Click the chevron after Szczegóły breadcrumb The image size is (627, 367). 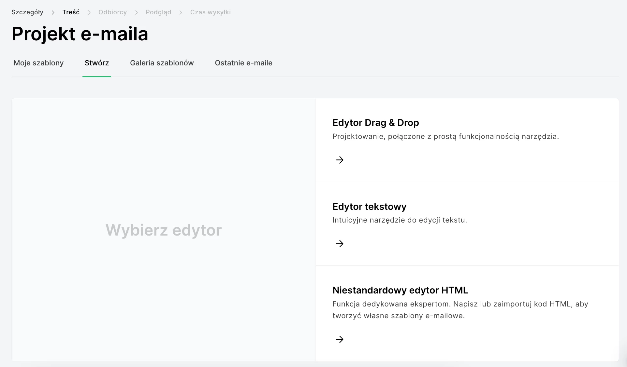[53, 12]
